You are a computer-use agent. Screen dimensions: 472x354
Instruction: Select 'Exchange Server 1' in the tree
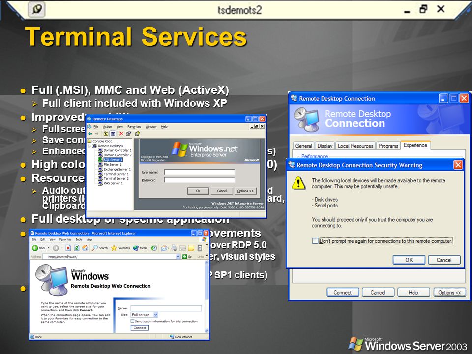[x=117, y=169]
